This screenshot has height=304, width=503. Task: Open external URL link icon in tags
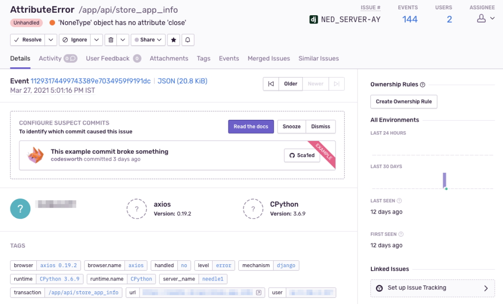(259, 293)
